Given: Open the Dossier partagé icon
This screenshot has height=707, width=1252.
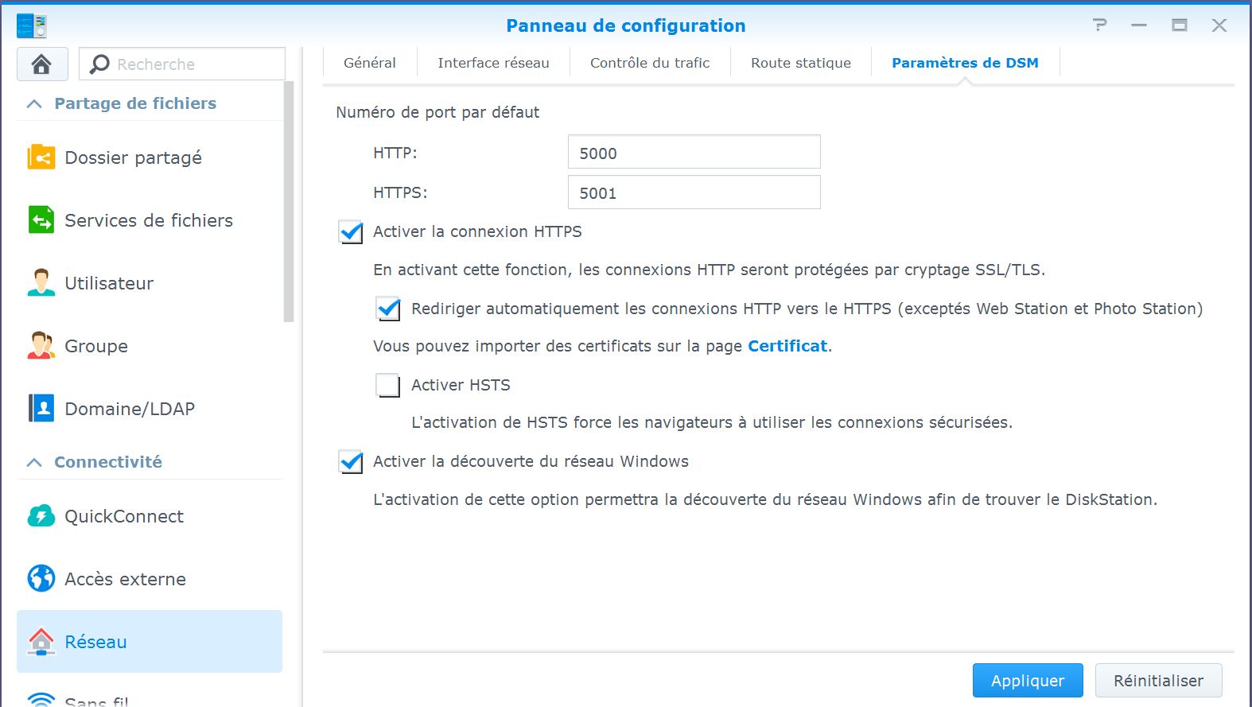Looking at the screenshot, I should (41, 157).
